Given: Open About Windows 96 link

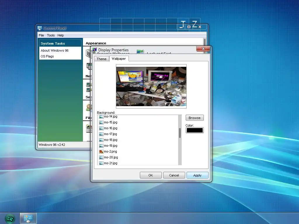Looking at the screenshot, I should pos(55,50).
